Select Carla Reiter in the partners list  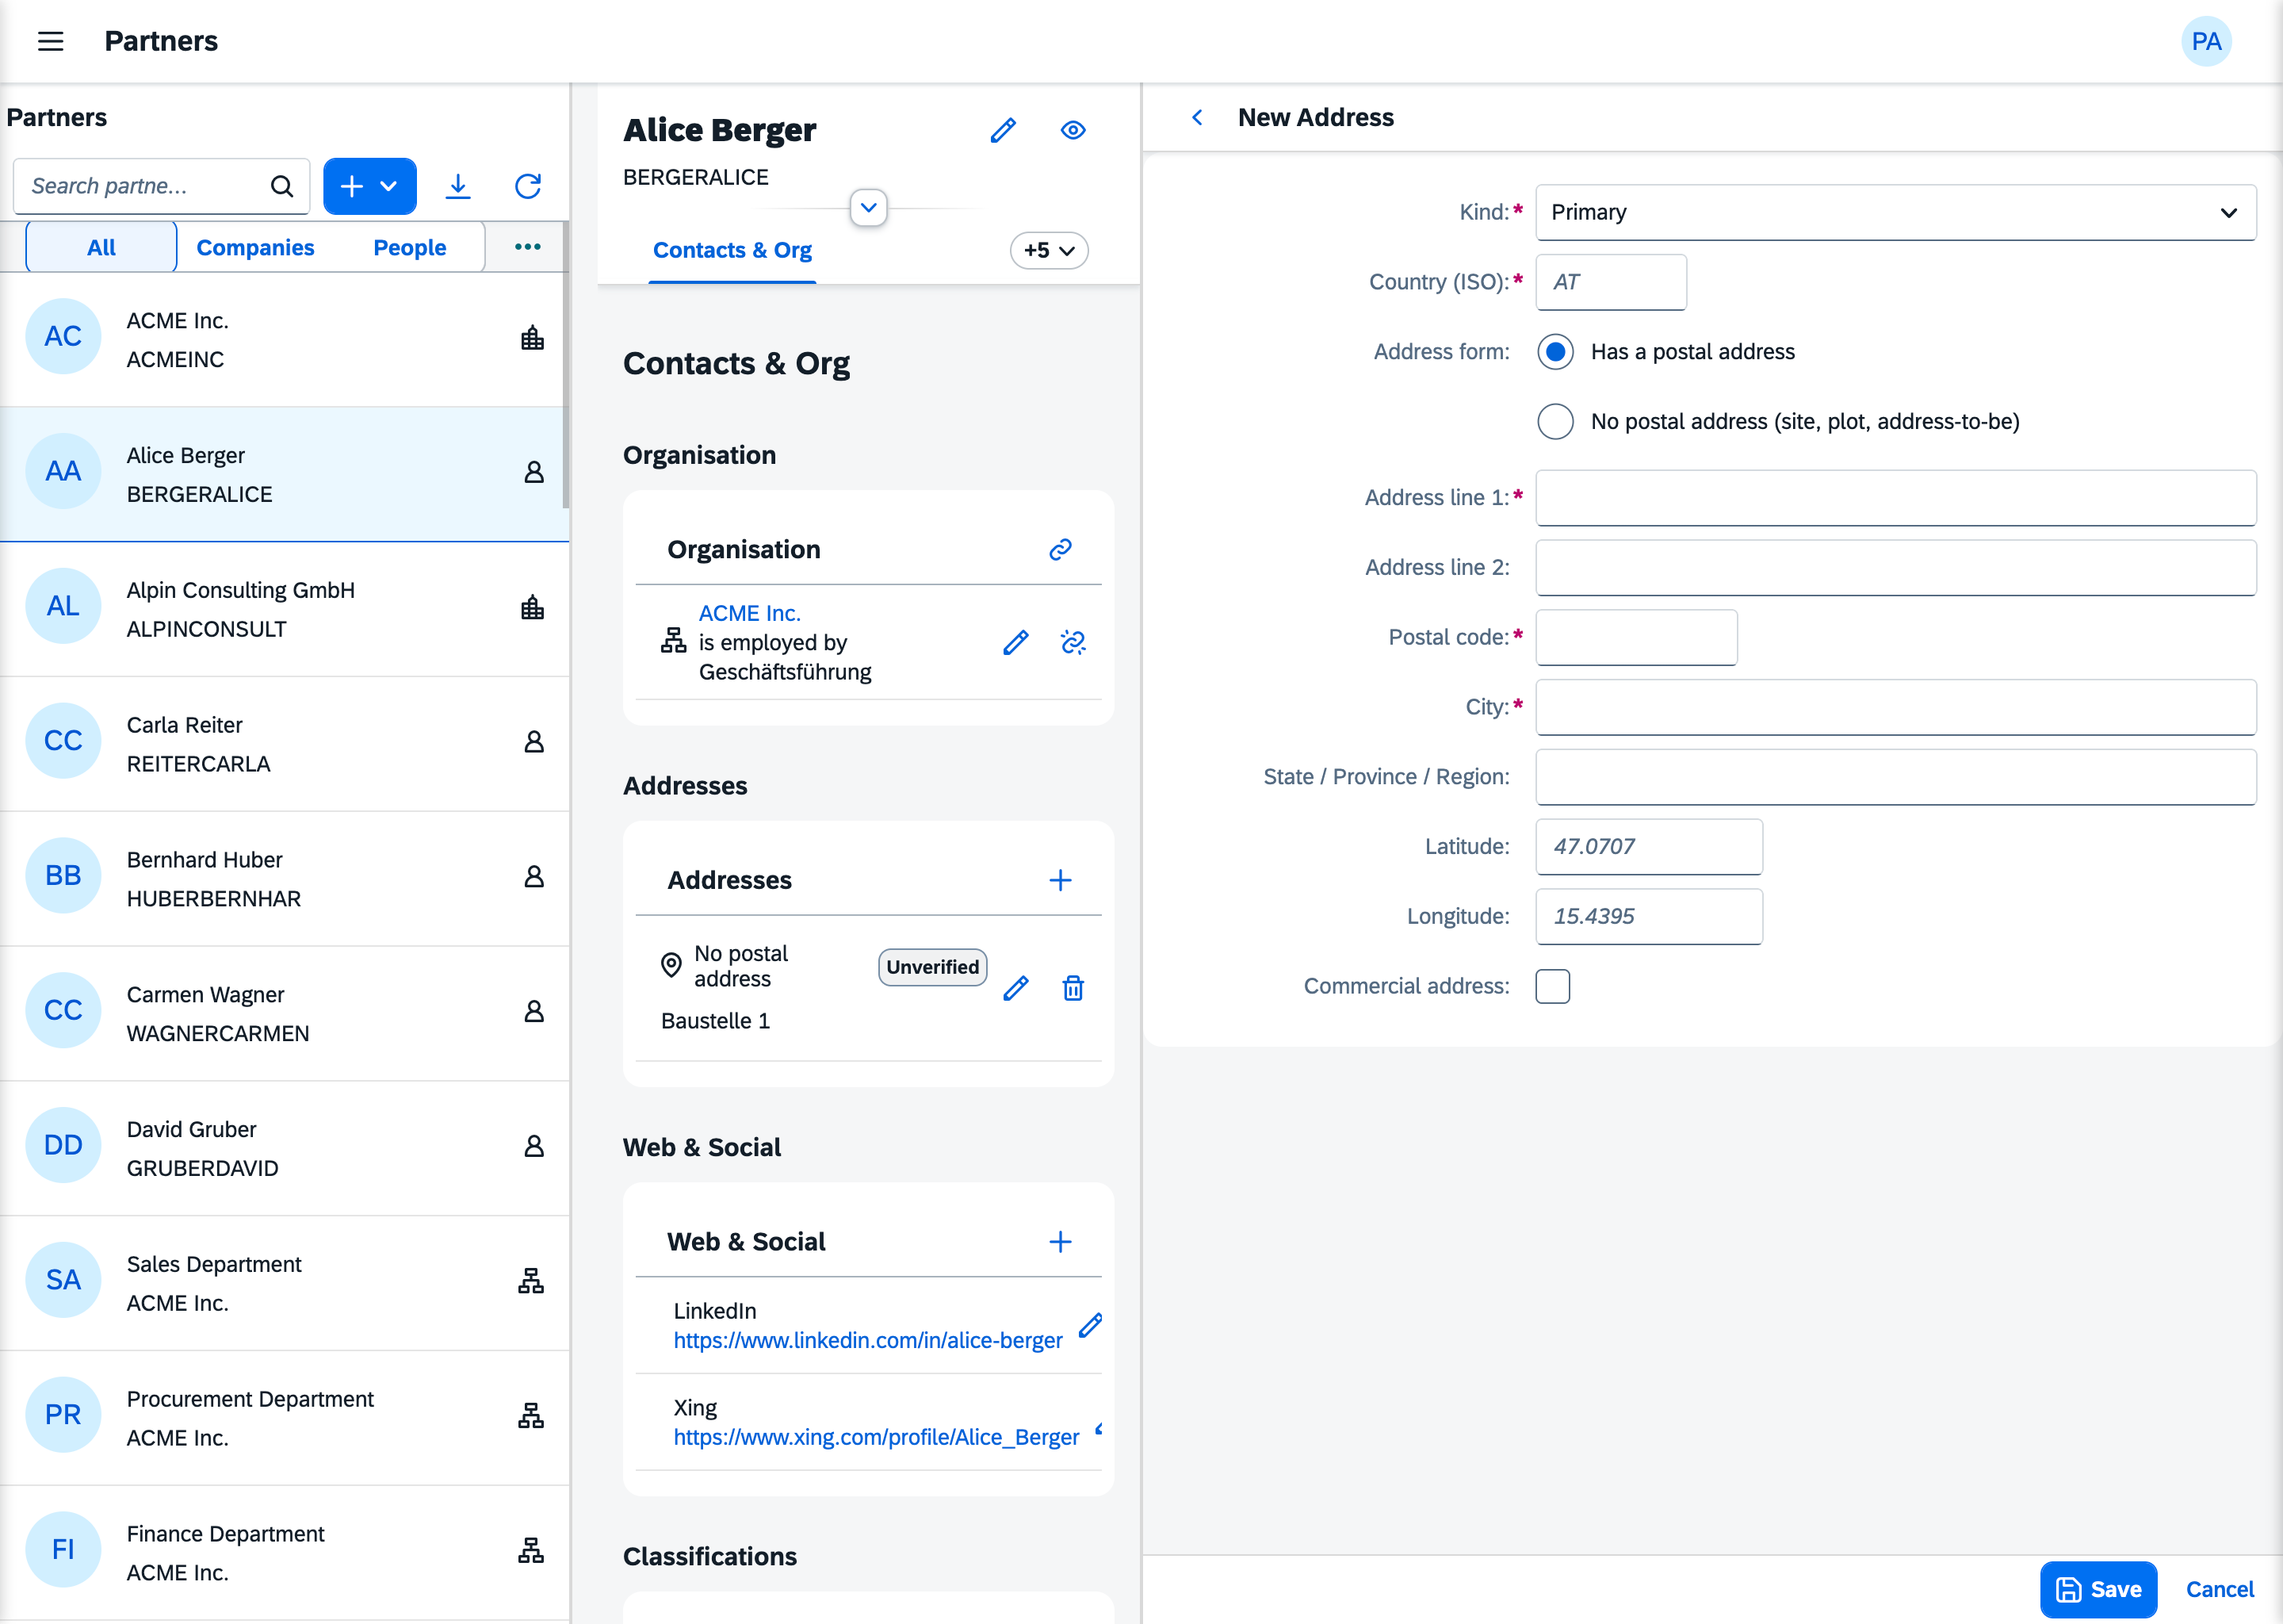tap(285, 744)
